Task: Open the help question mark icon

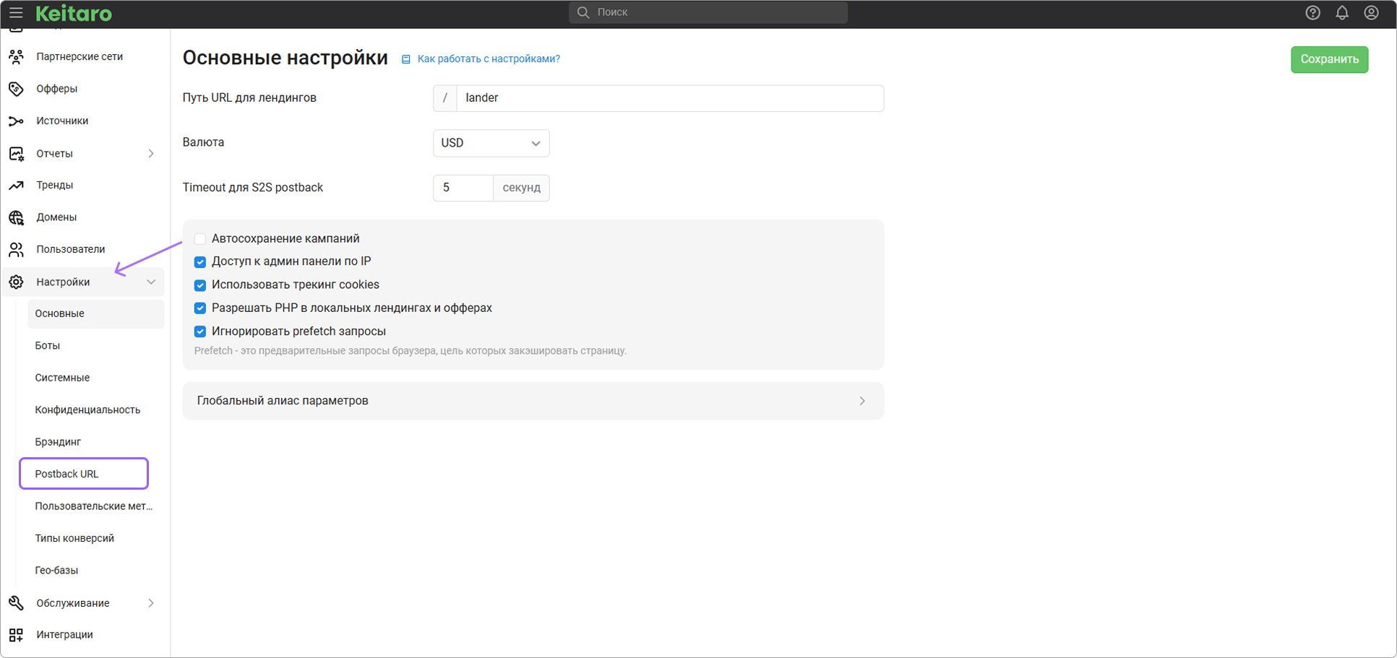Action: tap(1312, 13)
